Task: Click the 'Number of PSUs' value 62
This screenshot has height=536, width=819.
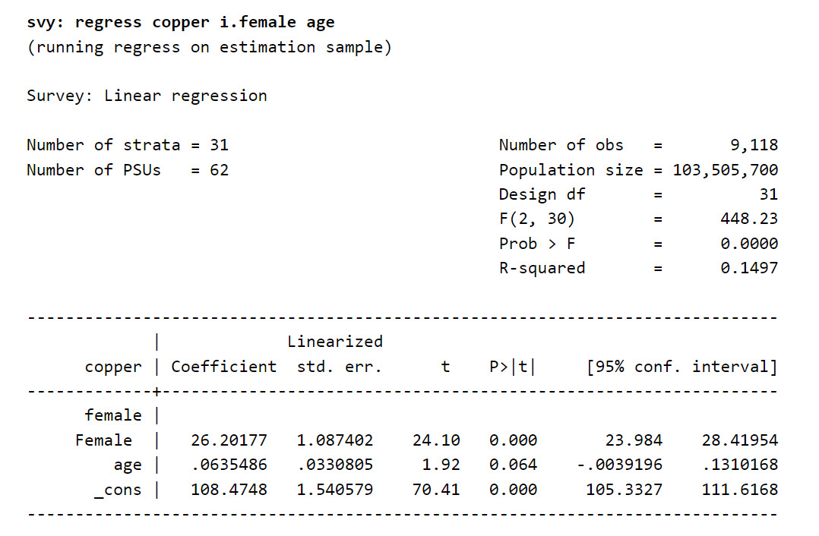Action: click(219, 170)
